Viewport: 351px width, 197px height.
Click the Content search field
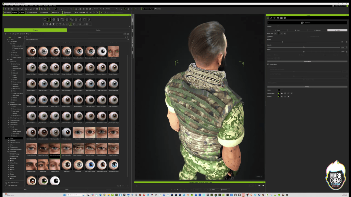pyautogui.click(x=75, y=37)
